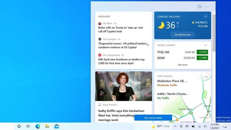Click the traffic map near Kentish Town
The image size is (231, 130).
(185, 109)
